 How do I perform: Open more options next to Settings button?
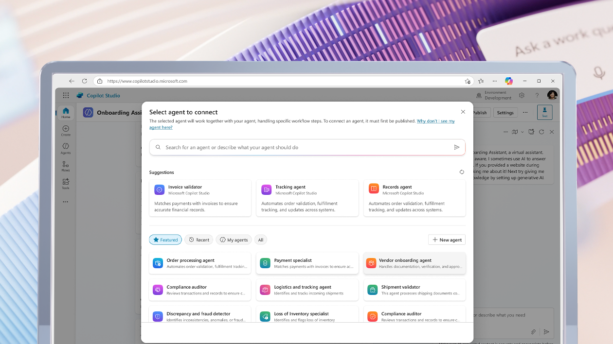pyautogui.click(x=525, y=112)
